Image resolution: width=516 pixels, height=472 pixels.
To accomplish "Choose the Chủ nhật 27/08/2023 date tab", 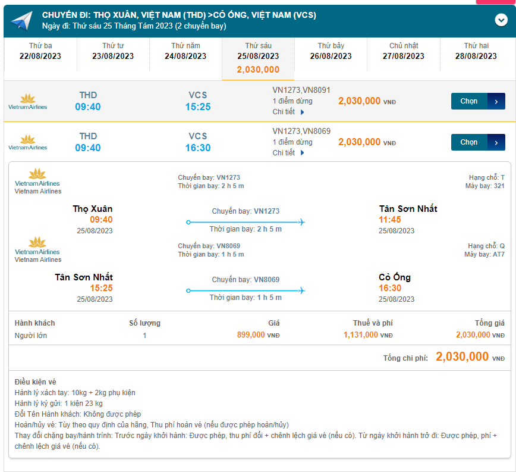I will tap(404, 51).
